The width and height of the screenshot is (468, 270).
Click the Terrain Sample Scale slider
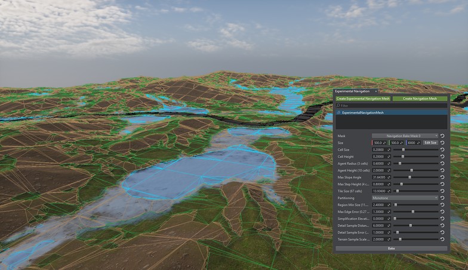pos(415,239)
